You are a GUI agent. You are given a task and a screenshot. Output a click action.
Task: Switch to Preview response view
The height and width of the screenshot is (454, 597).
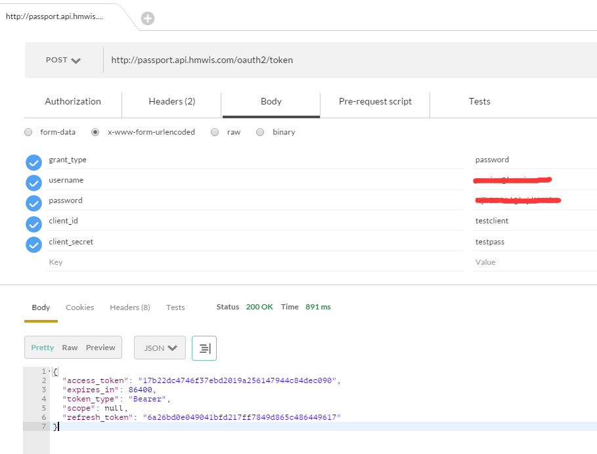[100, 348]
